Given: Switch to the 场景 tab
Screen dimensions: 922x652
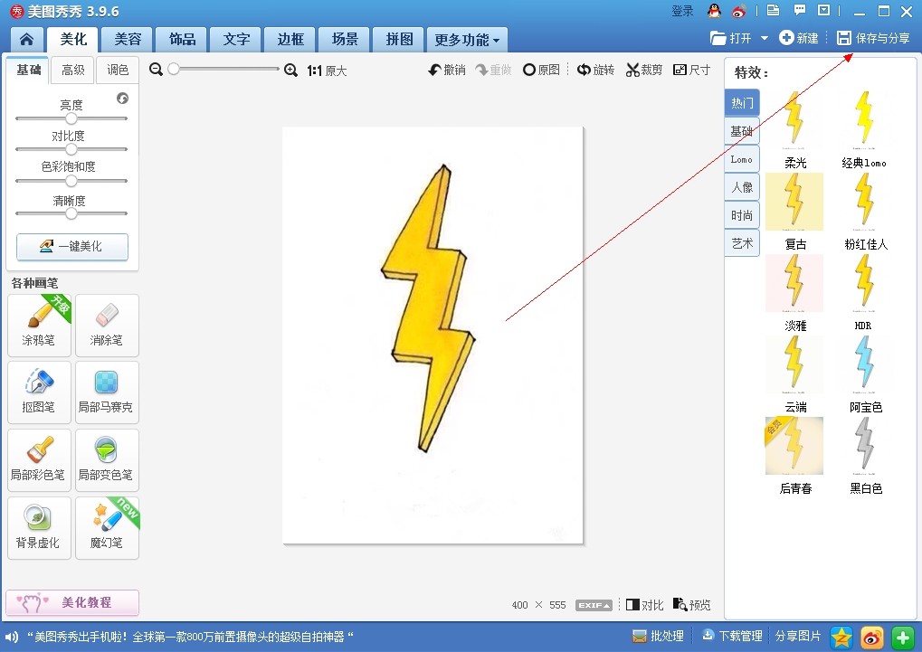Looking at the screenshot, I should point(345,40).
